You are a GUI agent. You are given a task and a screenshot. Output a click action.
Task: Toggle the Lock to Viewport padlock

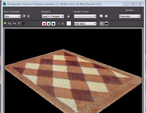point(68,16)
